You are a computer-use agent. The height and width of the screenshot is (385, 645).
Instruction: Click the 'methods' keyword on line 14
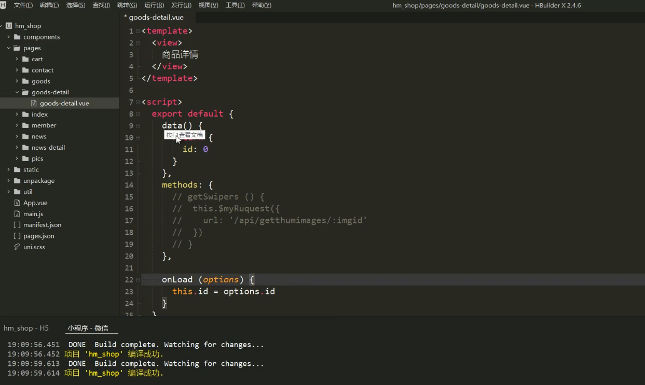180,185
